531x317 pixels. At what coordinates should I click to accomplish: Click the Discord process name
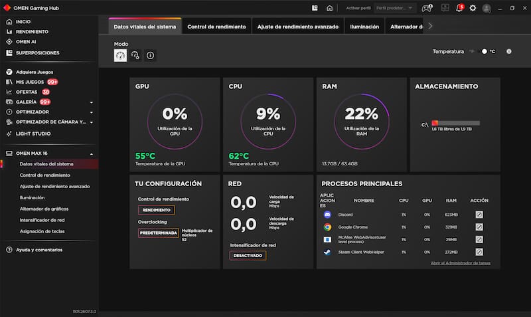[345, 215]
